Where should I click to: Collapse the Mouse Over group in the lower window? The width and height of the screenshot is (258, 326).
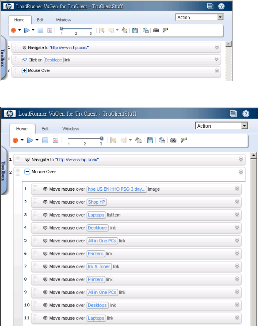(27, 172)
